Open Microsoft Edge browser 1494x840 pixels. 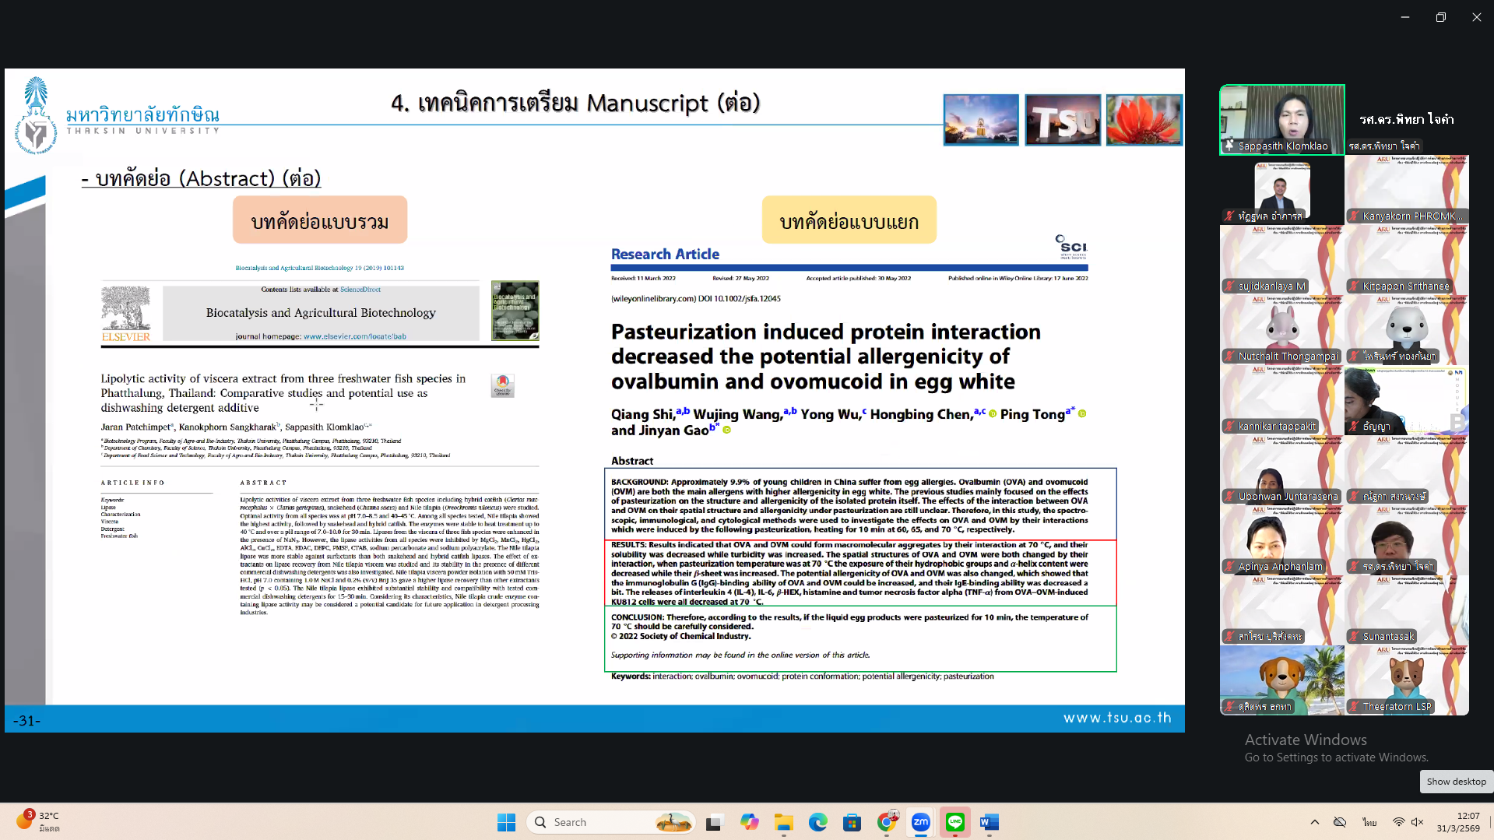pyautogui.click(x=817, y=822)
